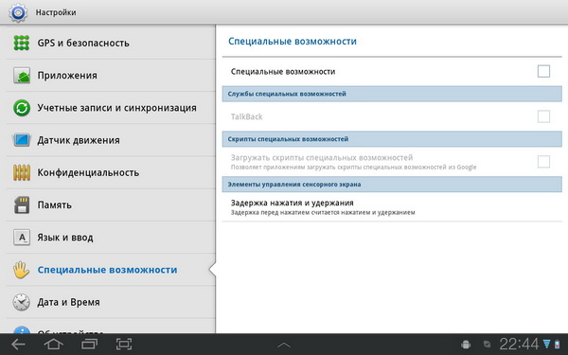The height and width of the screenshot is (355, 568).
Task: Expand the mini apps tray arrow
Action: tap(284, 345)
